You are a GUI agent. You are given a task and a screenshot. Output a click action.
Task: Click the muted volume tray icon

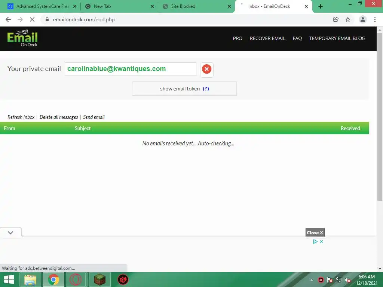pyautogui.click(x=348, y=280)
